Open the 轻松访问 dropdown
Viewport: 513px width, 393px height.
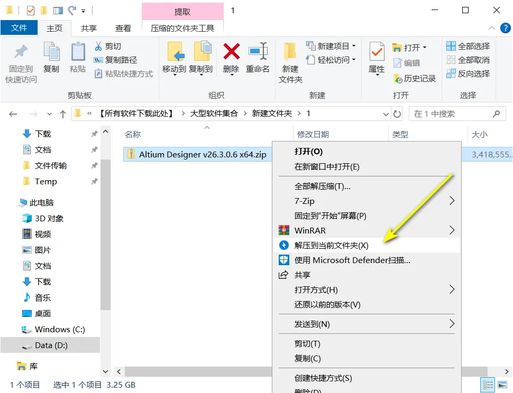click(354, 60)
